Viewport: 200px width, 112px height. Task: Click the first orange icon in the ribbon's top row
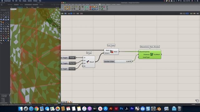click(x=65, y=7)
